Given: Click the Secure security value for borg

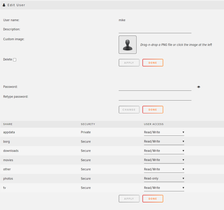Looking at the screenshot, I should click(x=86, y=141).
